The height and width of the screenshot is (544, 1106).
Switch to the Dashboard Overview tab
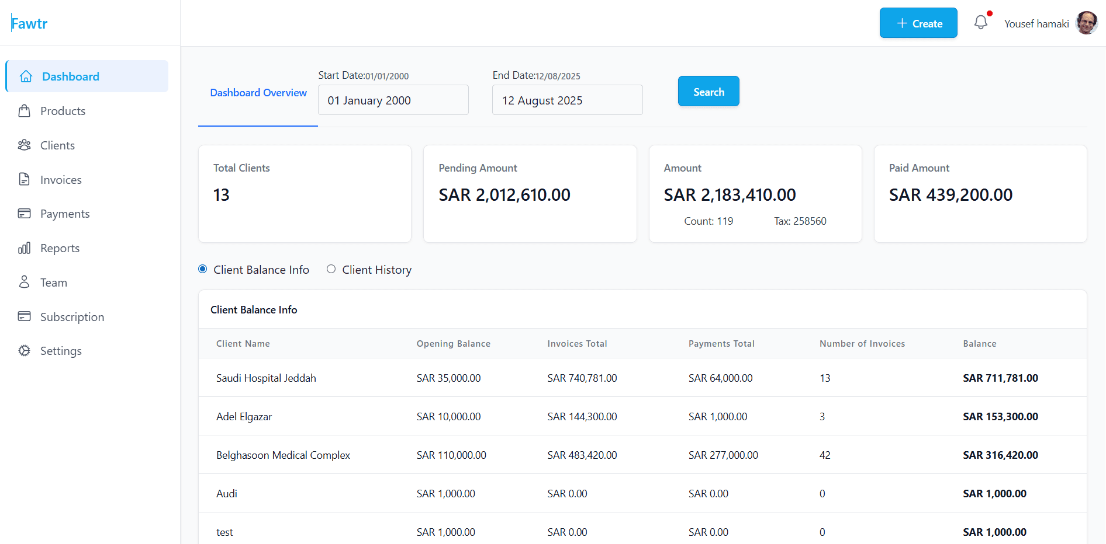[x=258, y=92]
